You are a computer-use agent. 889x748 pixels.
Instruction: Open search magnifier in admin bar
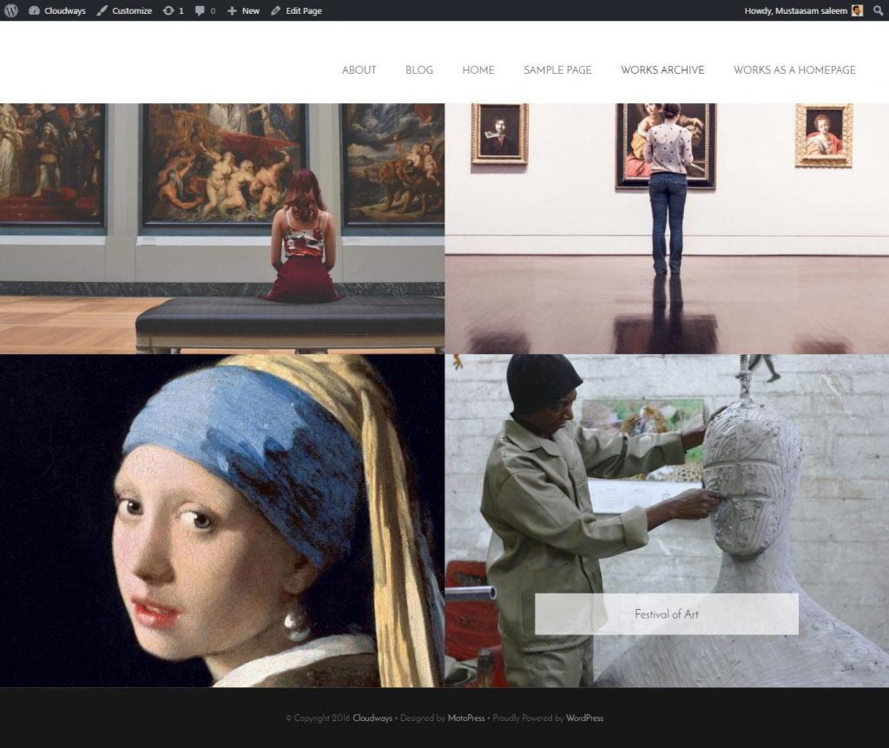click(x=878, y=10)
